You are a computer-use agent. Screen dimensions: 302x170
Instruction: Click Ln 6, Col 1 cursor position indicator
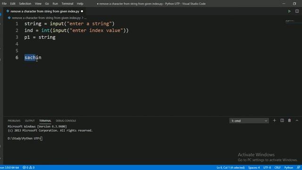[x=231, y=168]
